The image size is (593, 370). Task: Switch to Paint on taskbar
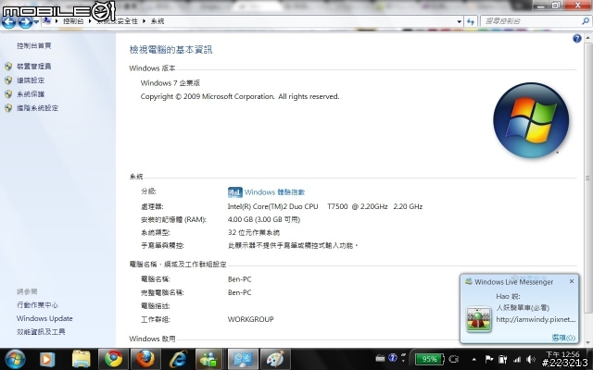[276, 359]
